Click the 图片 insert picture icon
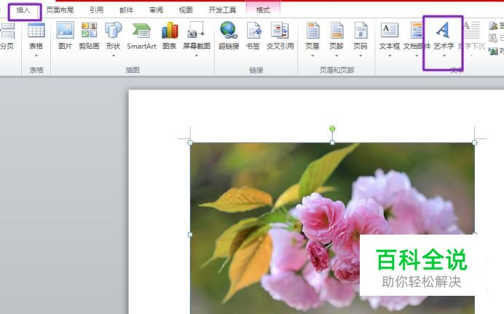 coord(66,36)
